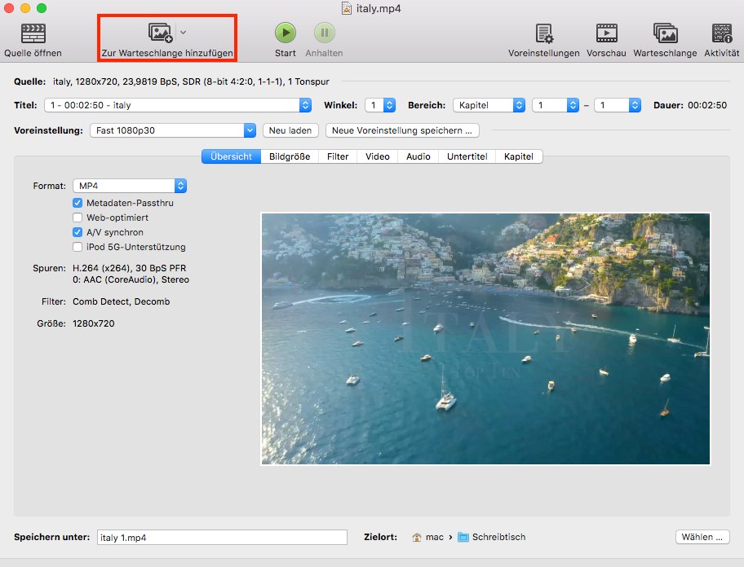Click the Quelle öffnen clapperboard icon
Viewport: 744px width, 567px height.
pyautogui.click(x=33, y=33)
